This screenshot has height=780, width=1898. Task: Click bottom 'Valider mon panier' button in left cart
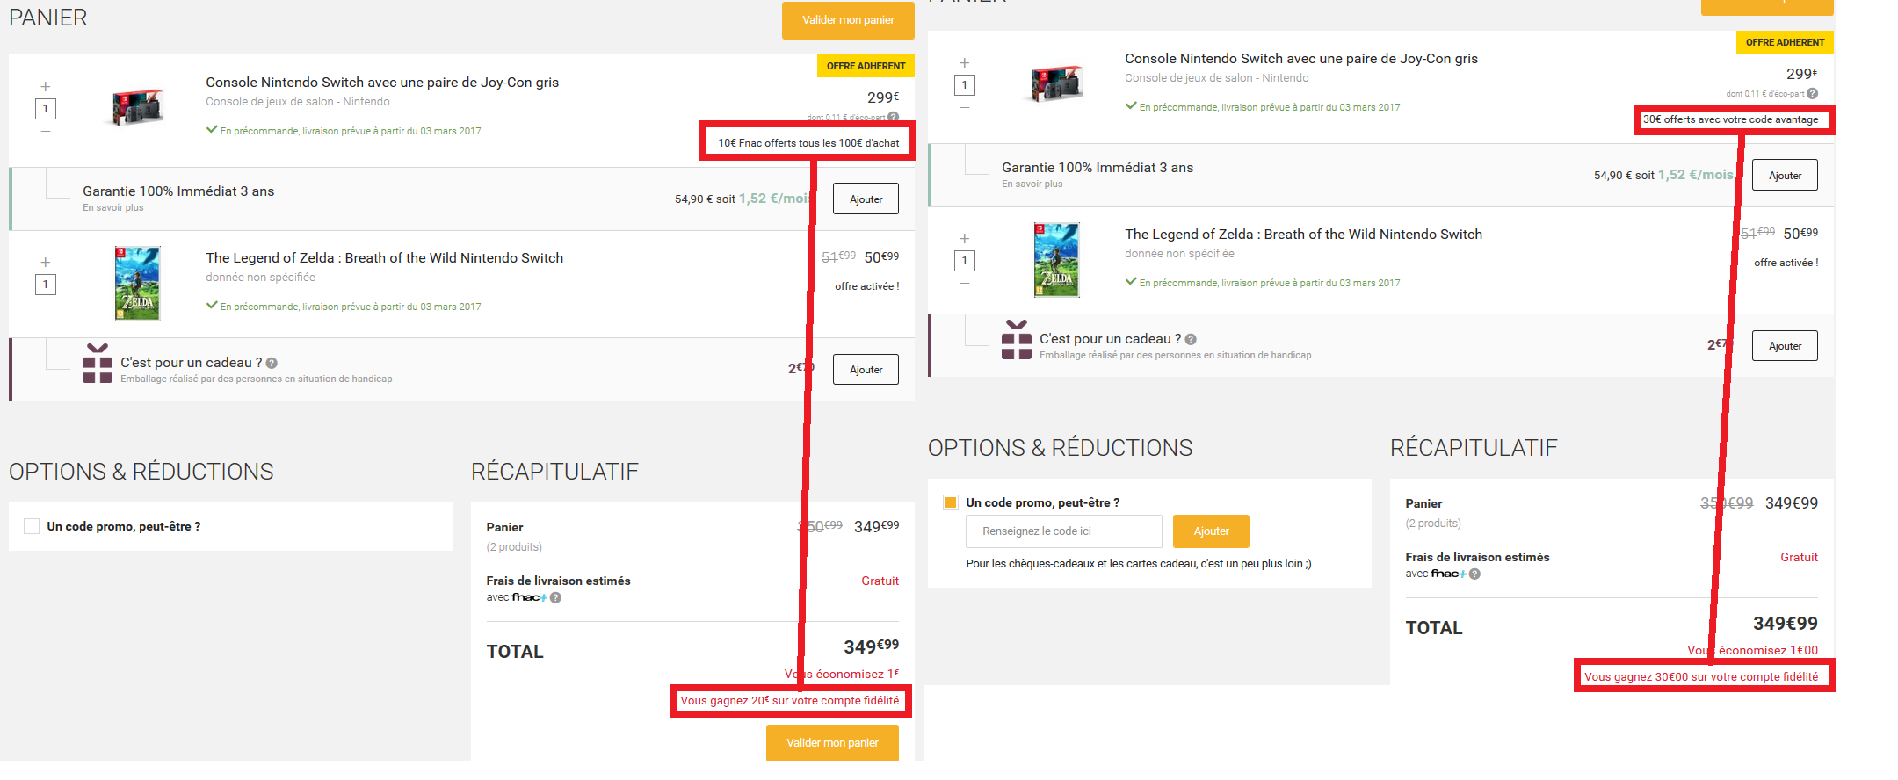832,743
